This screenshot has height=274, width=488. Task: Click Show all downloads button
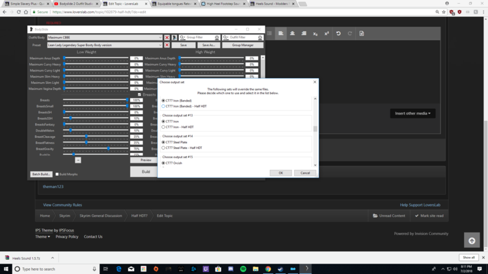468,258
